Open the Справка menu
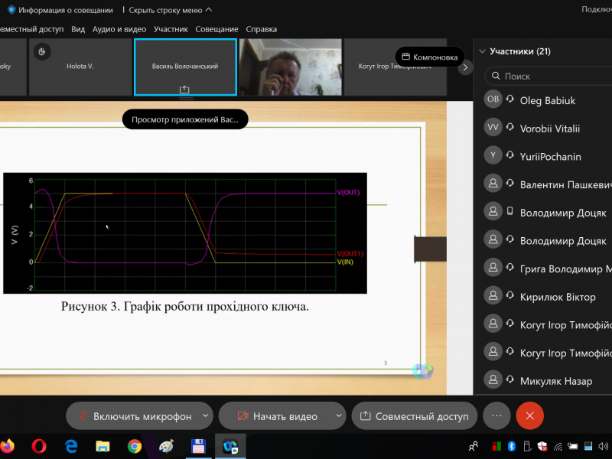The width and height of the screenshot is (612, 459). click(x=262, y=29)
